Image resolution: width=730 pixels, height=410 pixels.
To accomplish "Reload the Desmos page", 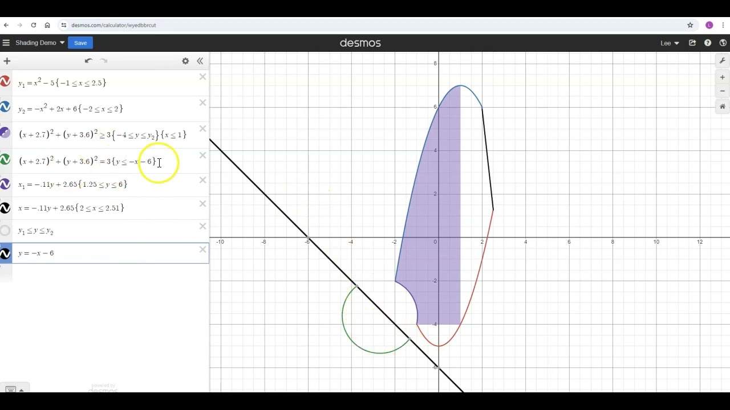I will (34, 25).
